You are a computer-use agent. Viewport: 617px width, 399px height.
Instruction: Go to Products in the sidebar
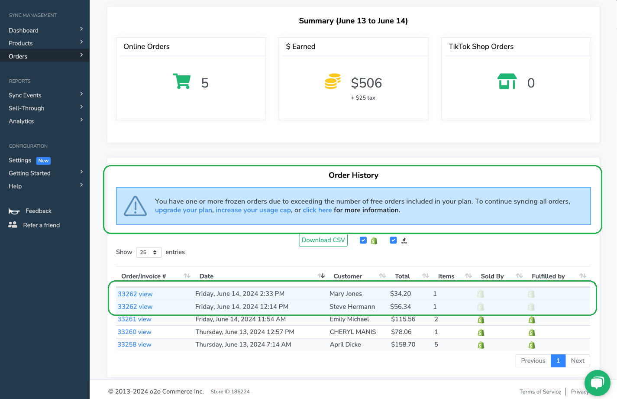click(x=21, y=43)
